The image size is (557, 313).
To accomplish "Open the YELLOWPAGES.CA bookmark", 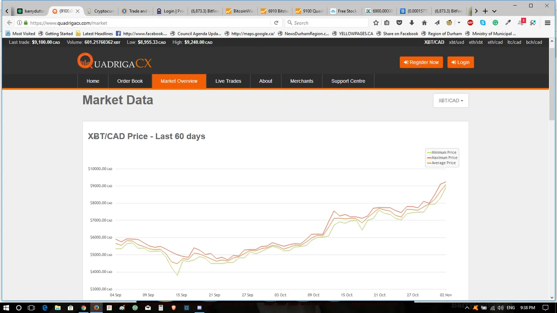I will pyautogui.click(x=352, y=33).
